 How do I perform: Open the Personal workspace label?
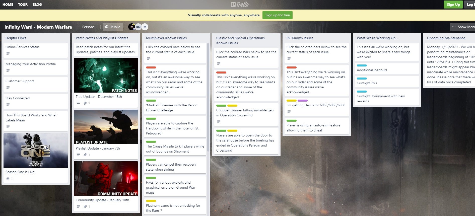[x=89, y=27]
